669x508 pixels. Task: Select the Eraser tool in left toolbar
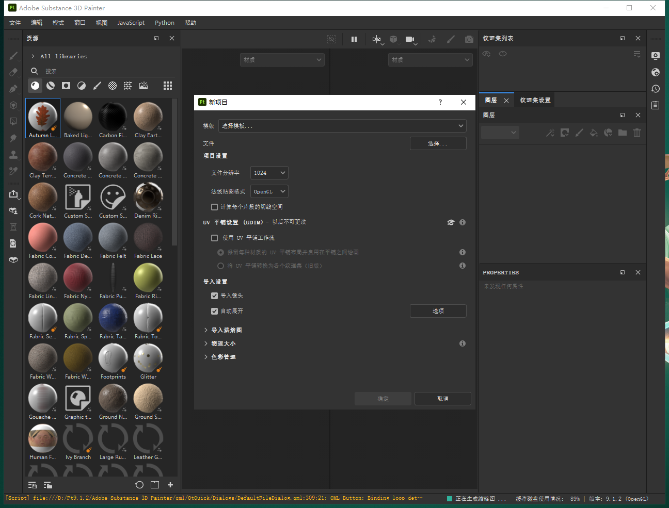13,72
